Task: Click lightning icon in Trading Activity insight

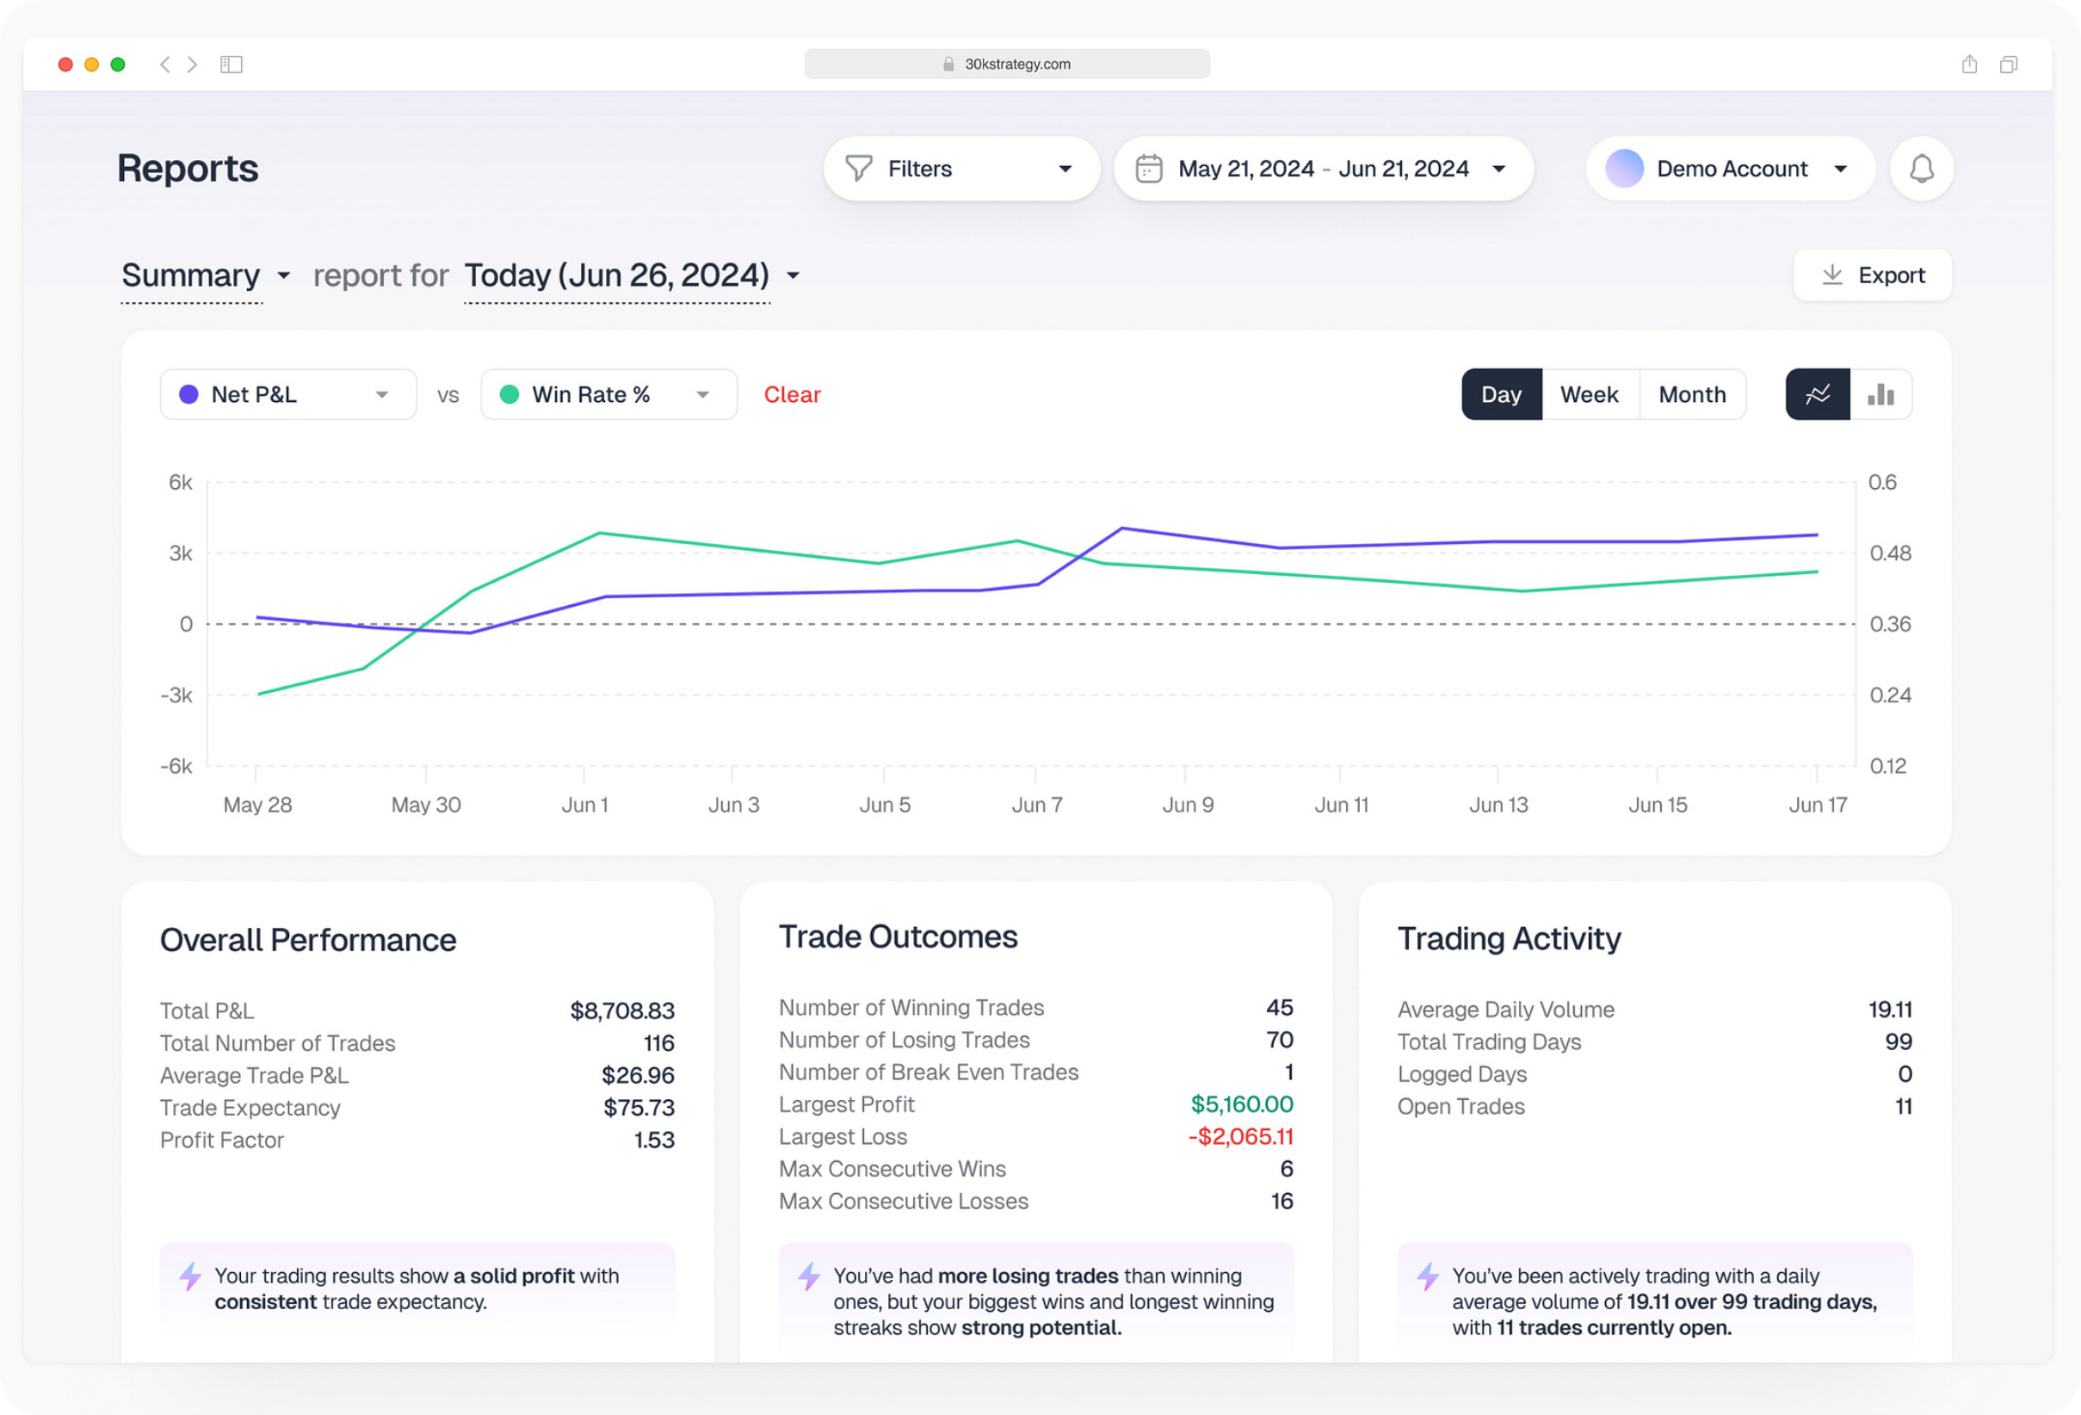Action: click(1427, 1276)
